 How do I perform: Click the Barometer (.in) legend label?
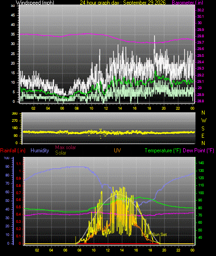(x=188, y=2)
